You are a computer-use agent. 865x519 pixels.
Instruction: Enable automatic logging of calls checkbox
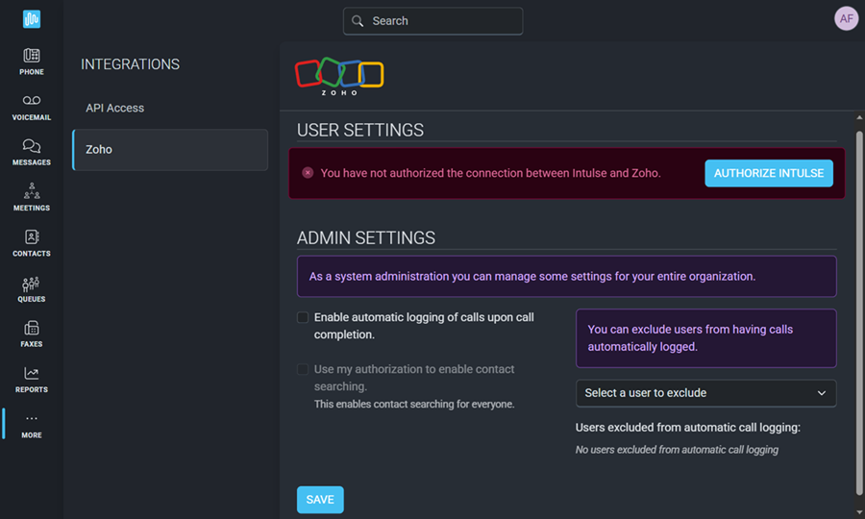click(x=303, y=317)
